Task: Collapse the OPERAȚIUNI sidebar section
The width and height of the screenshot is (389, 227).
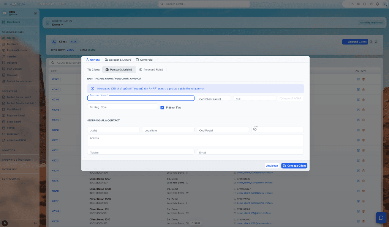Action: [19, 91]
